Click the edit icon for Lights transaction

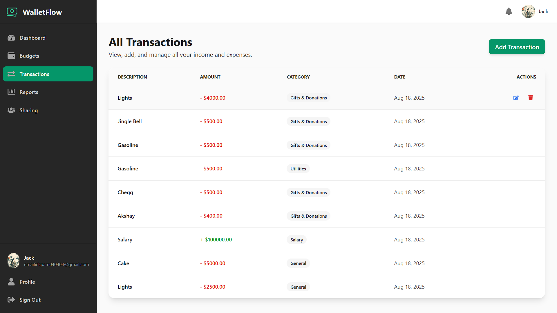click(516, 98)
